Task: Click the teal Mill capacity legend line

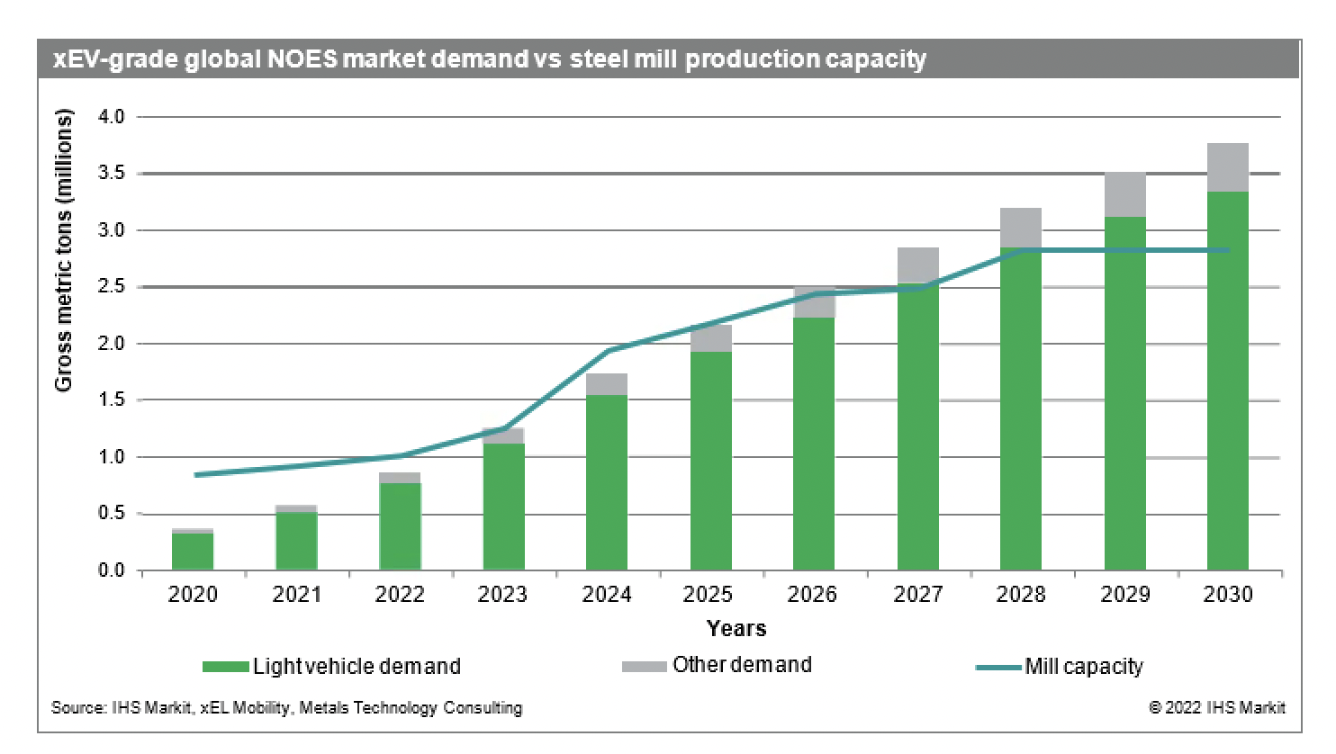Action: click(x=998, y=668)
